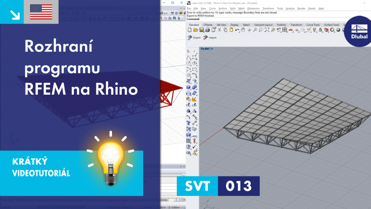Switch to the Surface Tools tab
This screenshot has height=209, width=371.
(332, 25)
